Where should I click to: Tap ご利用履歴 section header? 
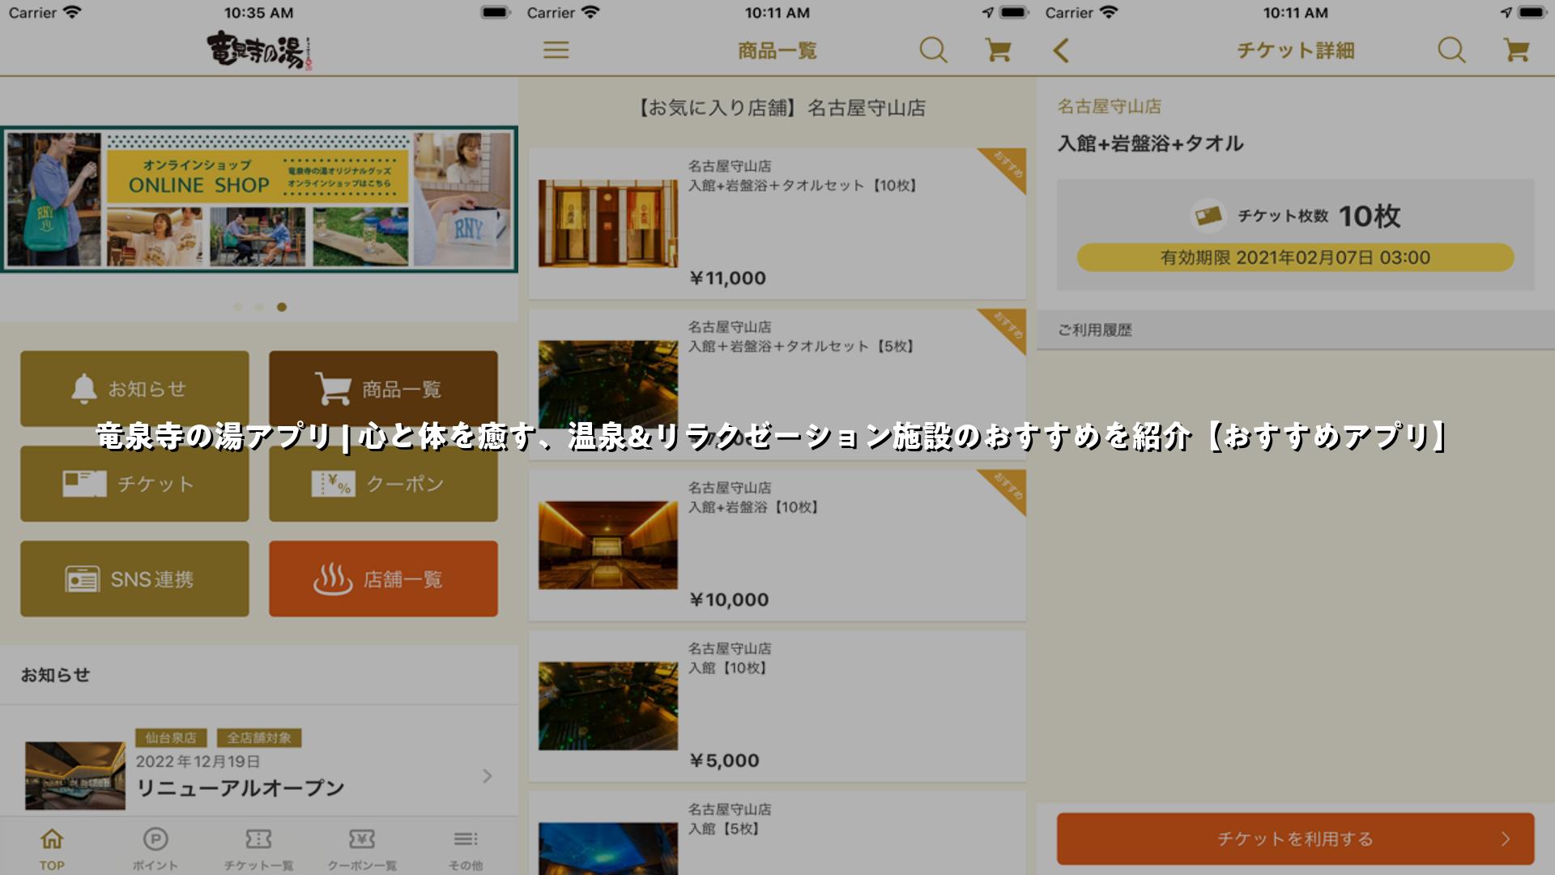coord(1296,330)
